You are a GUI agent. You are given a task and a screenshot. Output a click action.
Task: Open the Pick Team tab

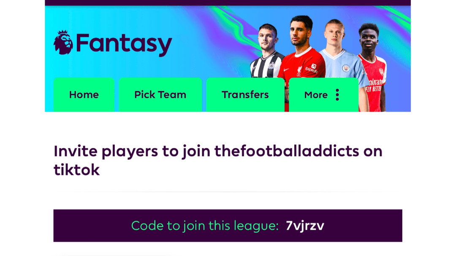pyautogui.click(x=160, y=95)
